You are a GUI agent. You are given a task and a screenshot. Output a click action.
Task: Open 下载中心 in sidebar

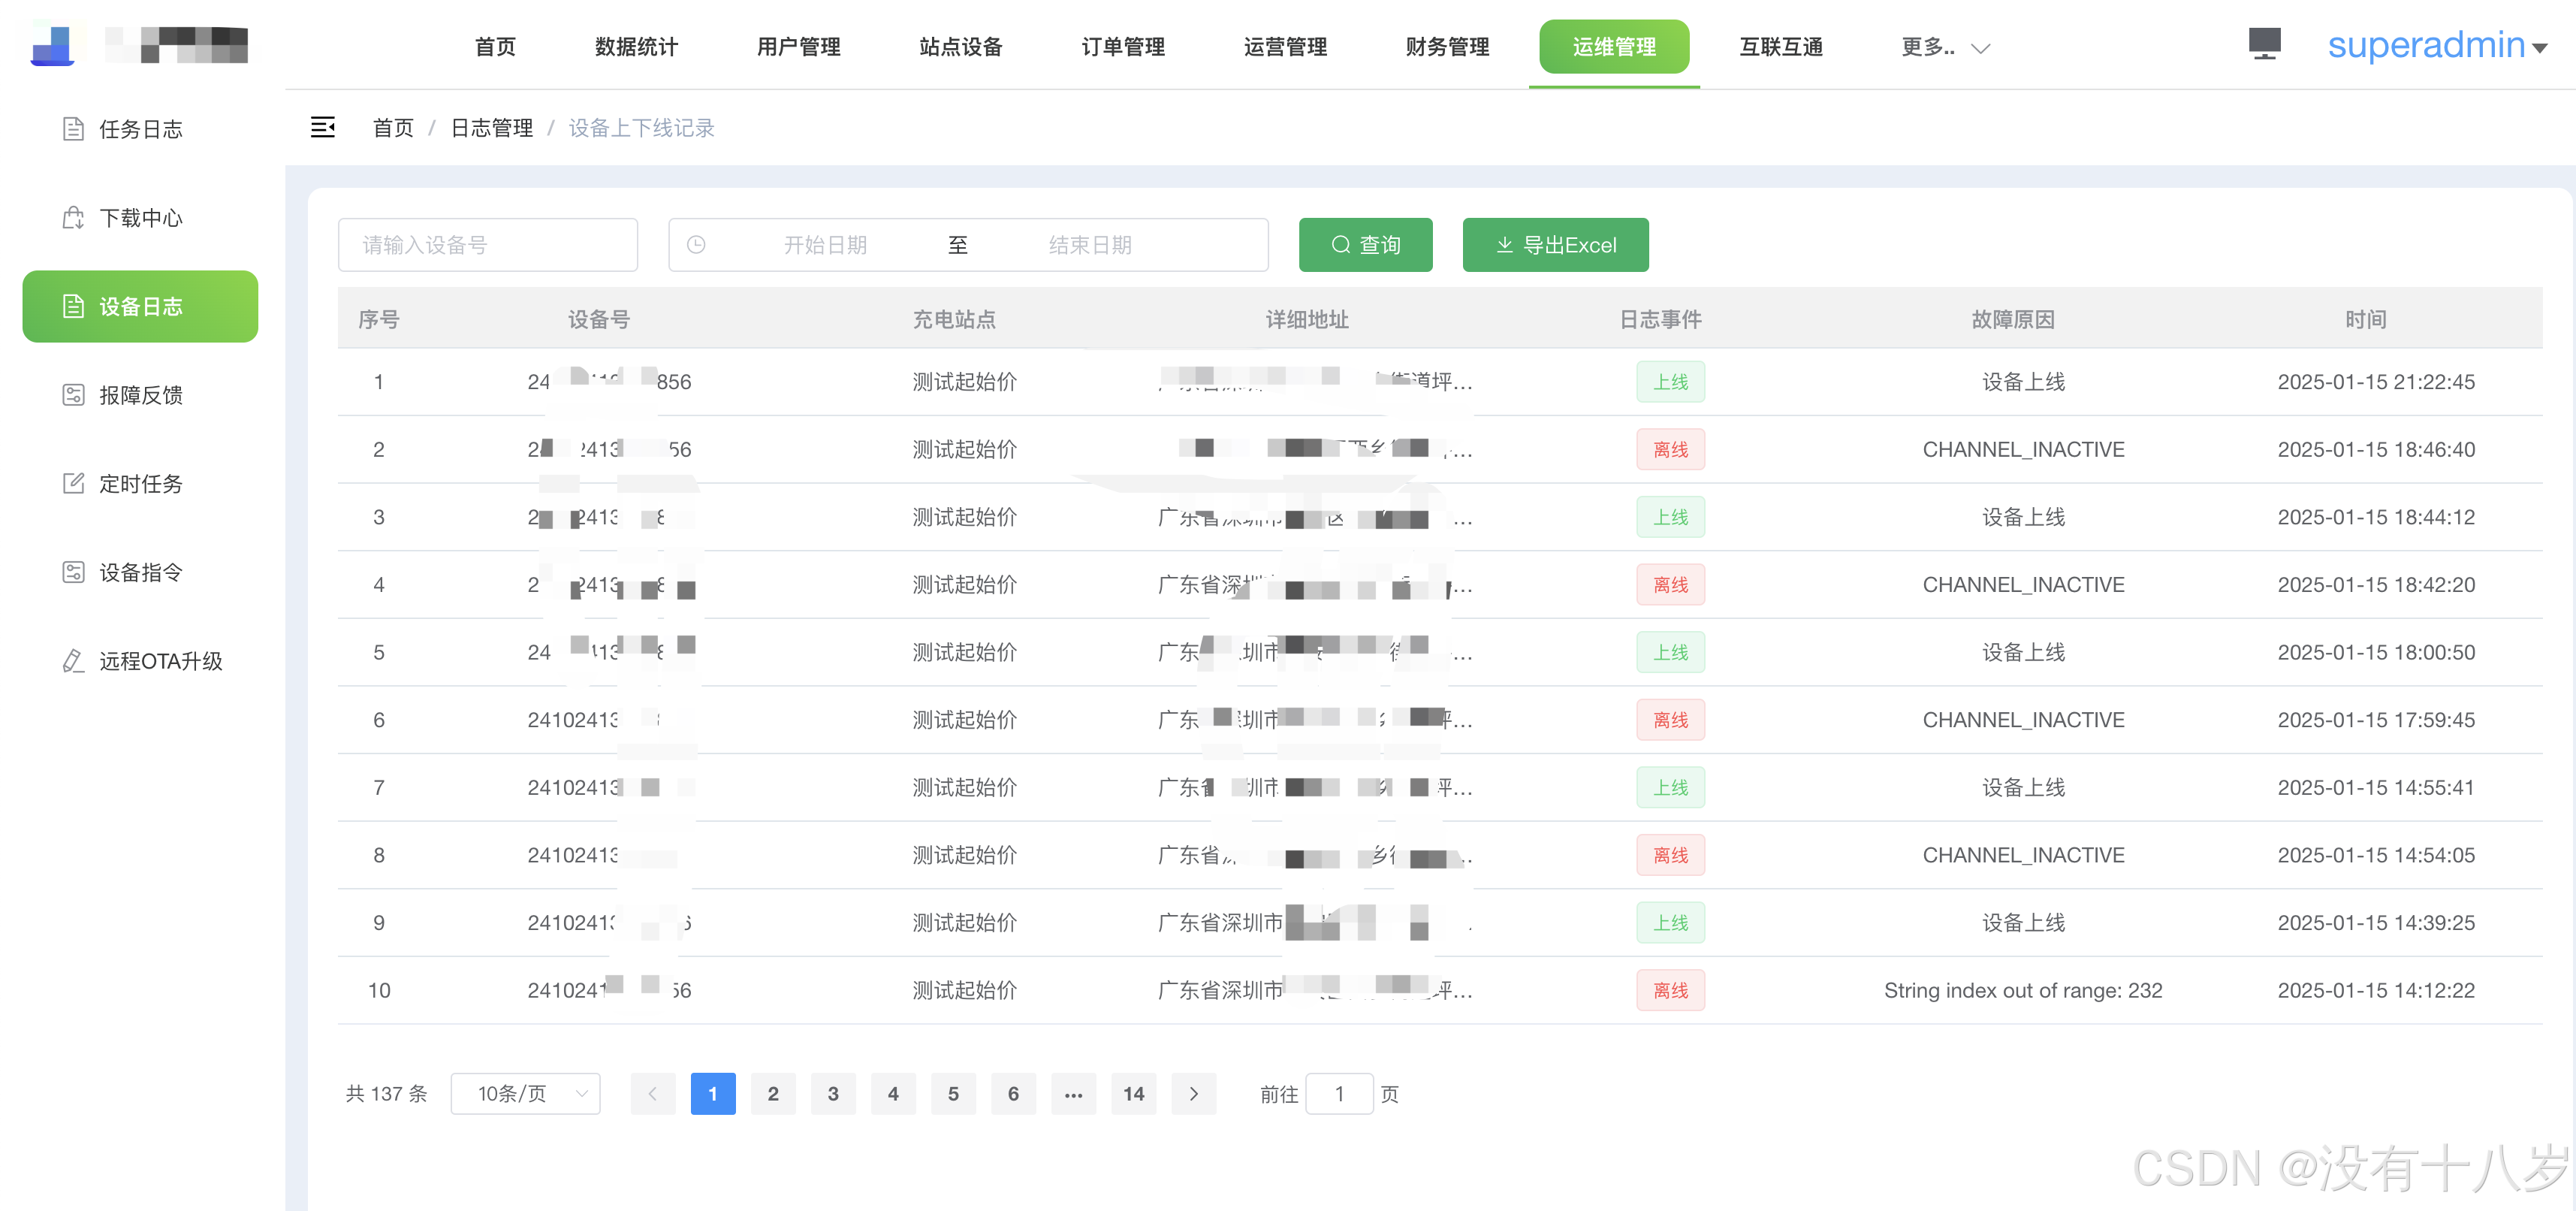[140, 218]
